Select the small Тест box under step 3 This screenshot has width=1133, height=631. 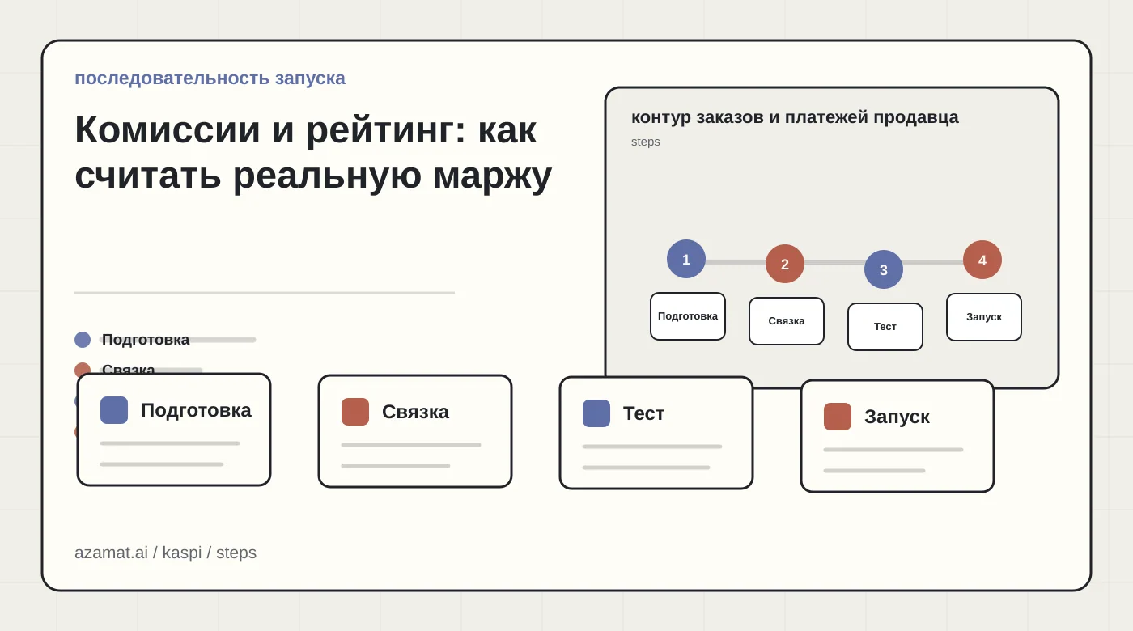885,327
